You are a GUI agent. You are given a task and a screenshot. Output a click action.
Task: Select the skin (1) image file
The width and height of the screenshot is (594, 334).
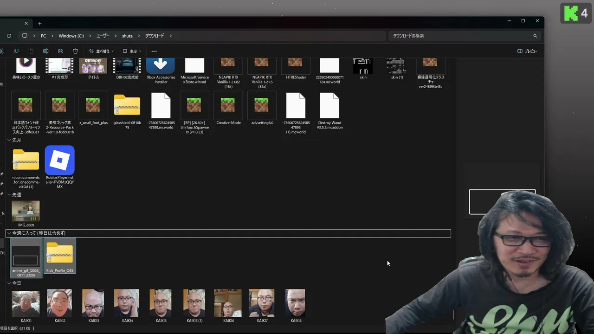[397, 69]
